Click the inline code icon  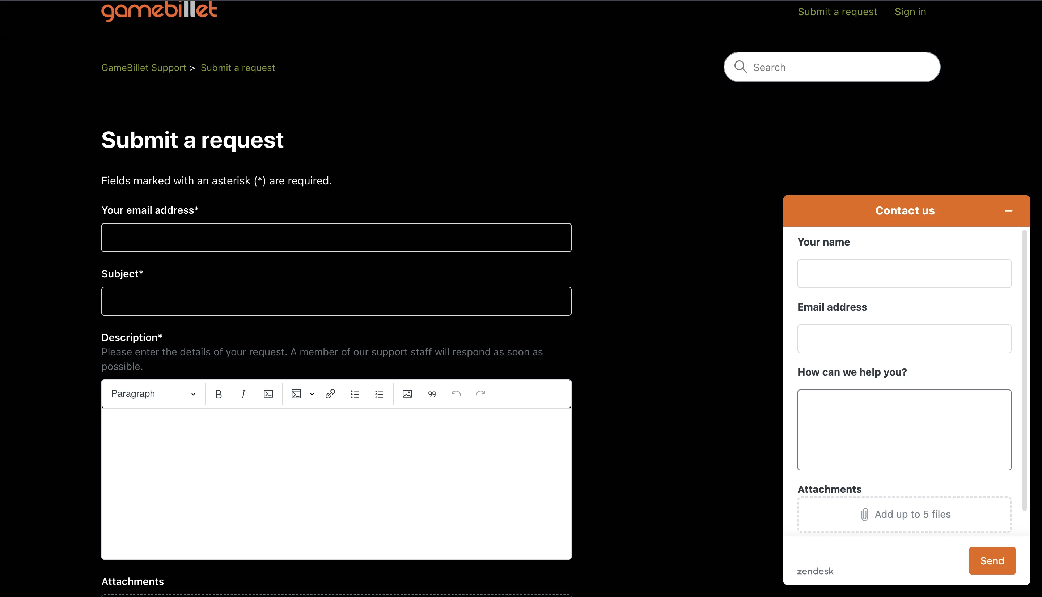268,394
